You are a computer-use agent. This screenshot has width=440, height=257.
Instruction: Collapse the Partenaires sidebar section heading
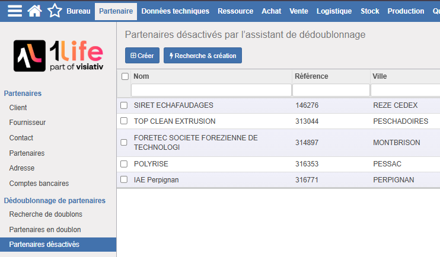23,94
